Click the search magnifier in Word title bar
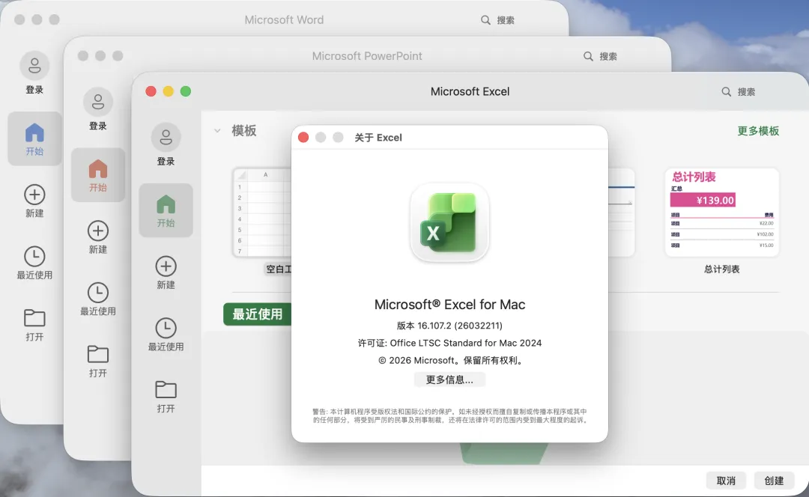Image resolution: width=809 pixels, height=497 pixels. click(x=485, y=20)
